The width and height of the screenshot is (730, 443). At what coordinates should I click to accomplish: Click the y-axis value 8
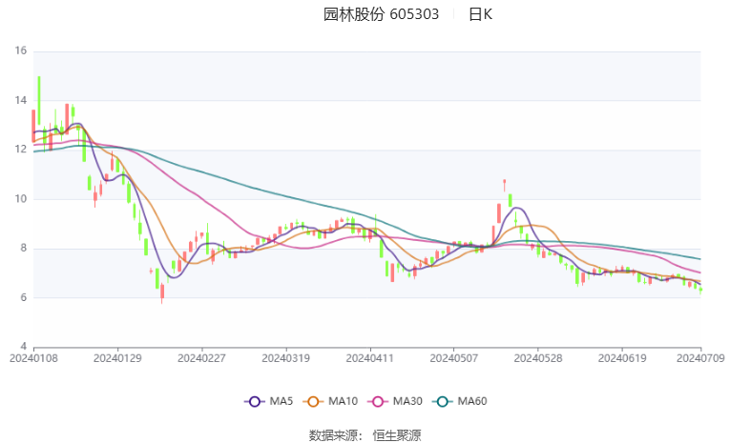point(23,249)
